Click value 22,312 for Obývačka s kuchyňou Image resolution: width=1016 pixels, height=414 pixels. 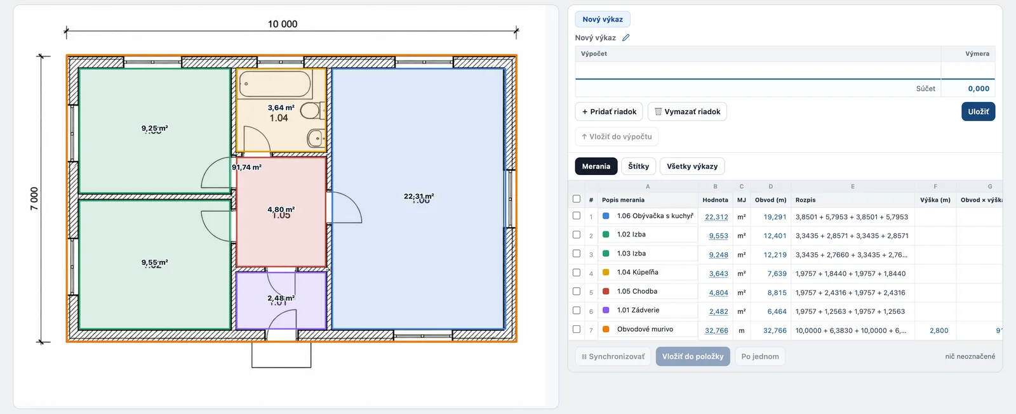pos(716,217)
